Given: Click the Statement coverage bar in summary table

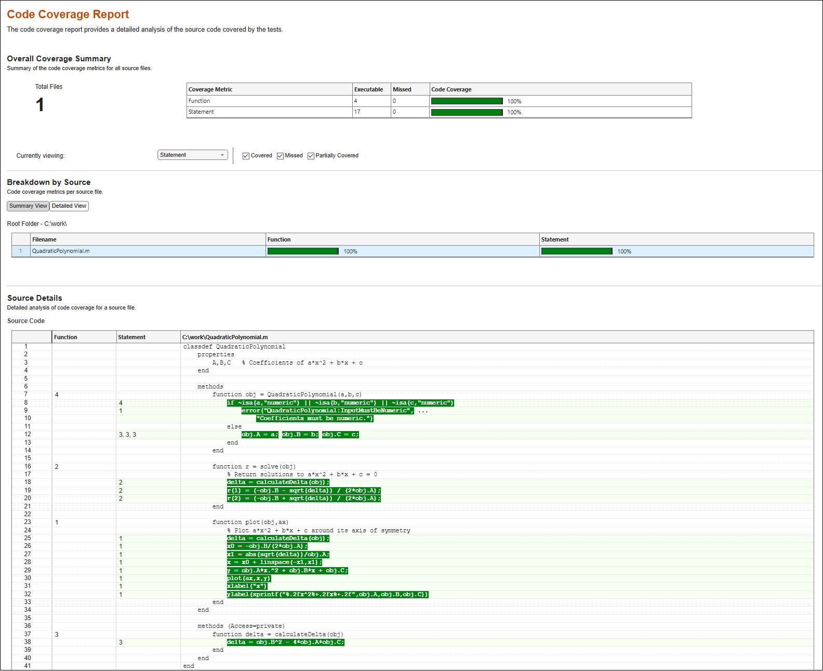Looking at the screenshot, I should [467, 112].
